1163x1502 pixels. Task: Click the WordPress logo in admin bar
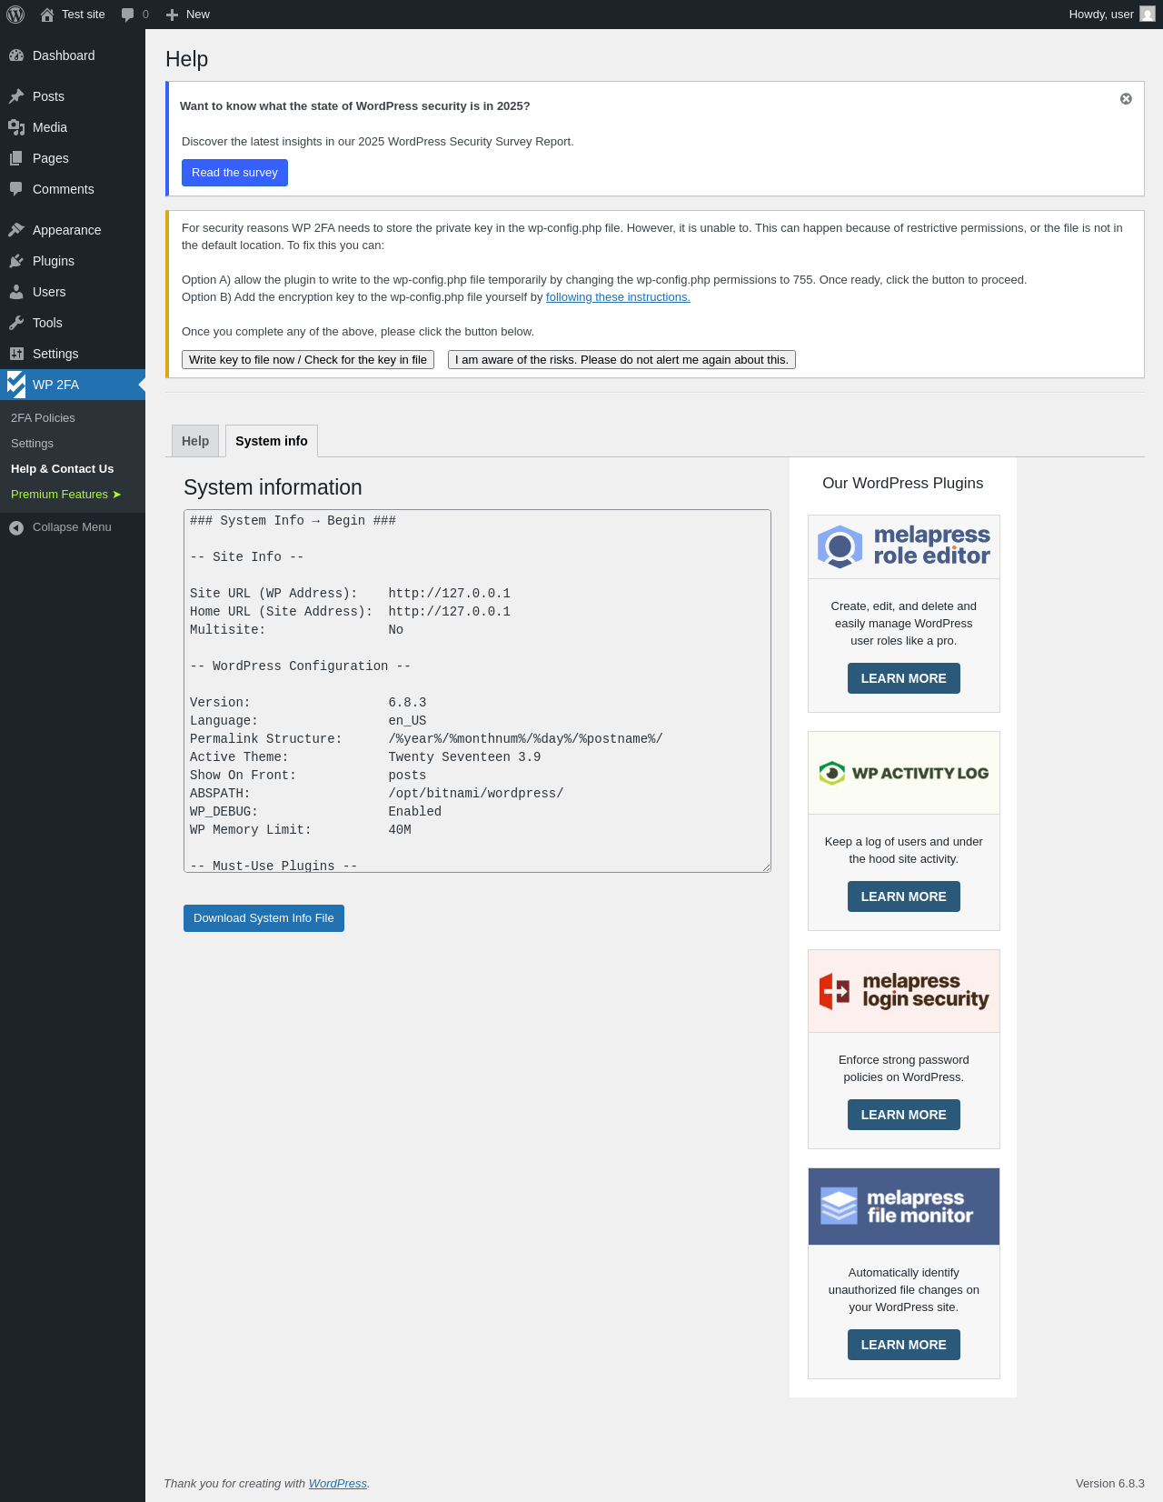(x=15, y=15)
